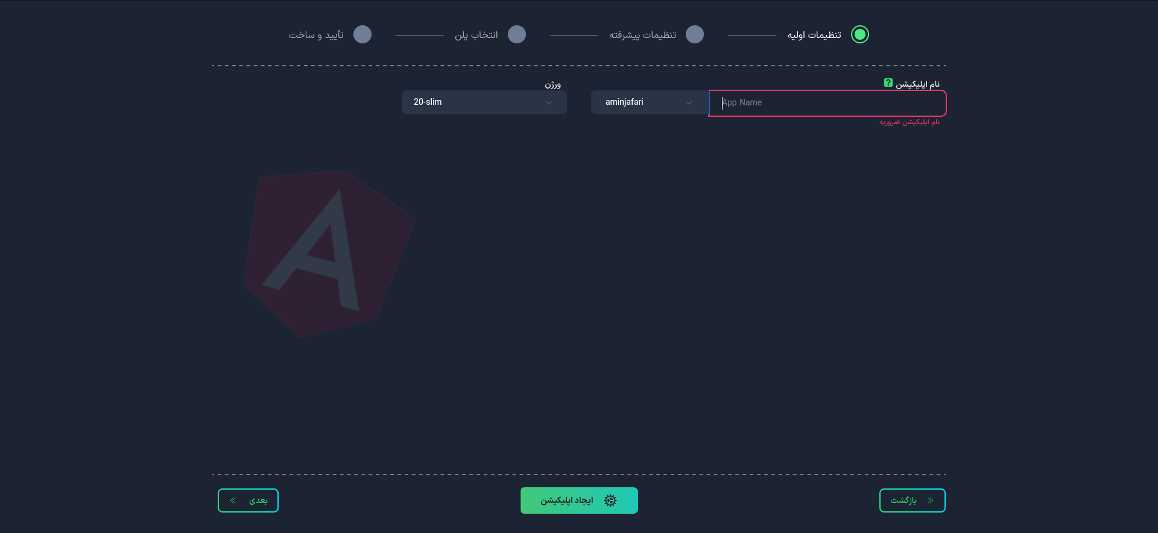Viewport: 1158px width, 533px height.
Task: Select the تأیید و ساخت step circle
Action: (x=362, y=34)
